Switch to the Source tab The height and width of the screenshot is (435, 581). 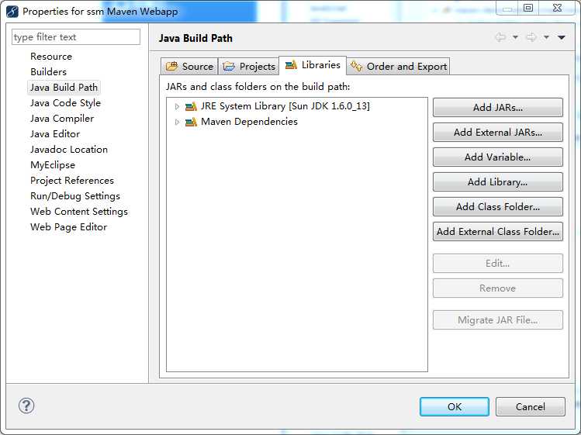point(189,67)
